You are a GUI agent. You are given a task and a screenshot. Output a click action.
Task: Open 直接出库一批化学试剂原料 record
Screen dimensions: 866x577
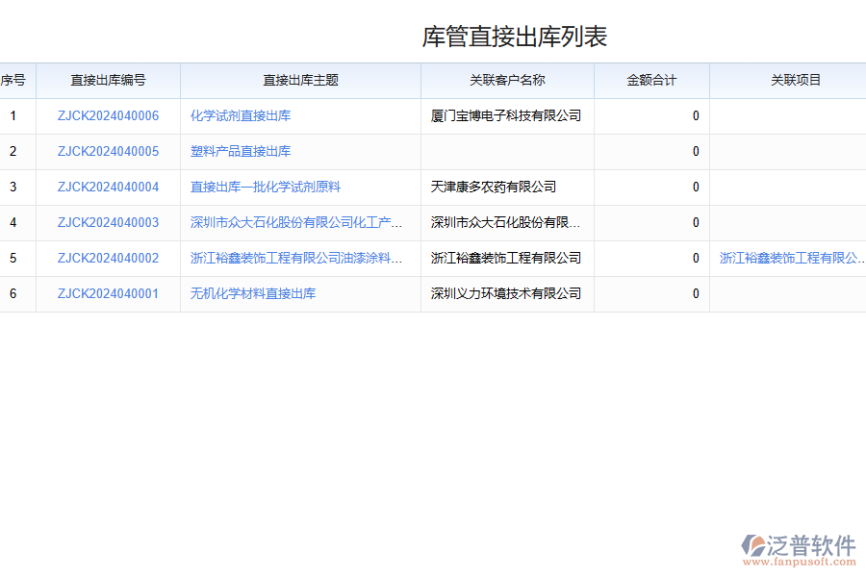click(x=265, y=187)
